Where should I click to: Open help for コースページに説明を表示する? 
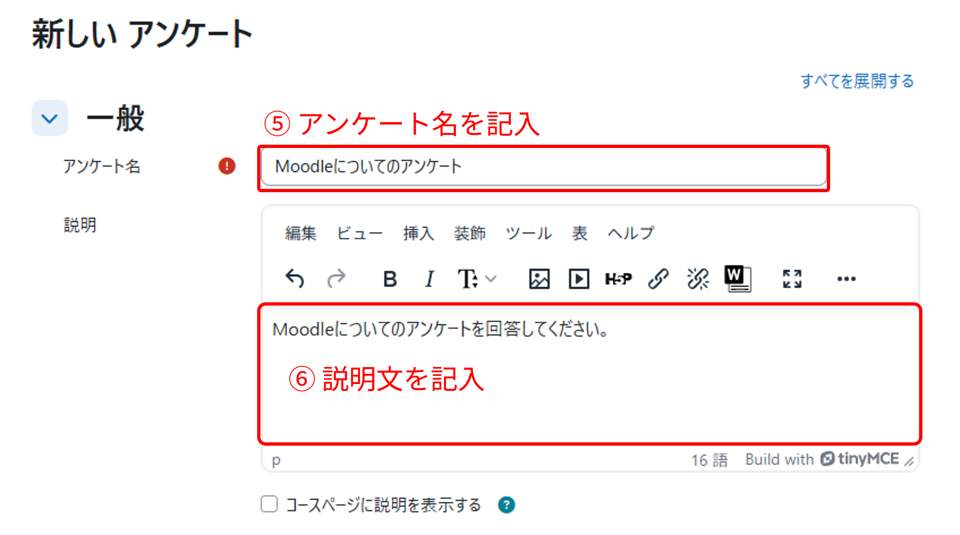(x=506, y=505)
